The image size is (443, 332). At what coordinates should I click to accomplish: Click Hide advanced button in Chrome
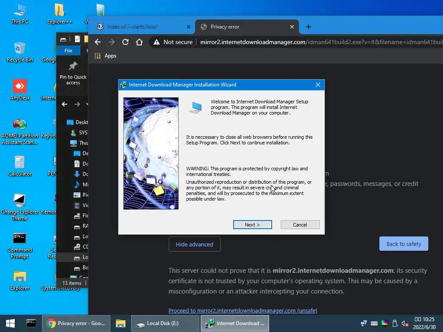point(194,244)
